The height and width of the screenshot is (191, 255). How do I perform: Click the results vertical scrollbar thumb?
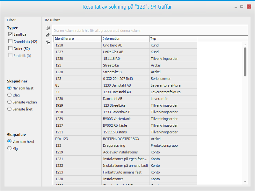coord(245,62)
